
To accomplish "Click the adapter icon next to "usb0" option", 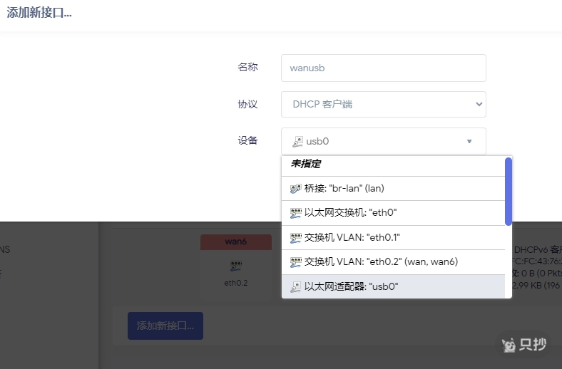I will (x=296, y=286).
